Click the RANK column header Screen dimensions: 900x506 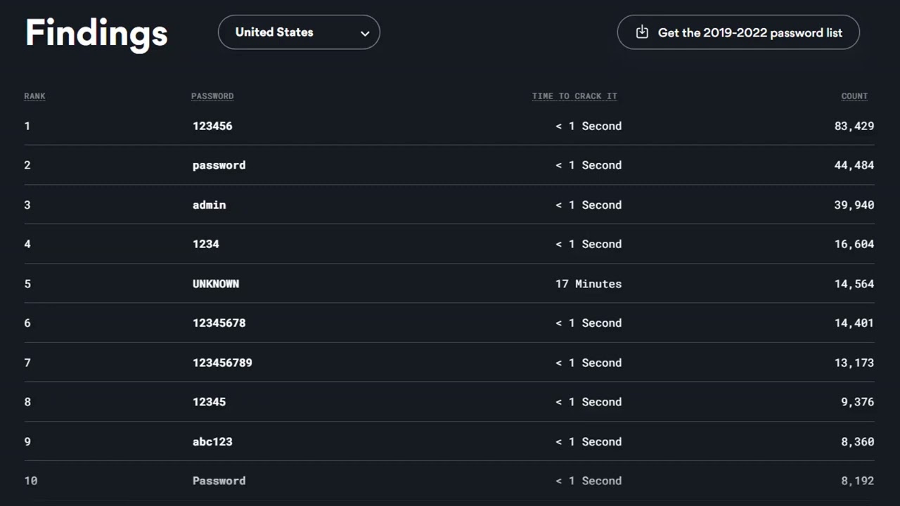(34, 96)
